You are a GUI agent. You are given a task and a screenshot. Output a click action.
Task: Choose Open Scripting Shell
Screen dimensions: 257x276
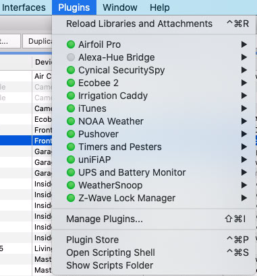tap(154, 252)
